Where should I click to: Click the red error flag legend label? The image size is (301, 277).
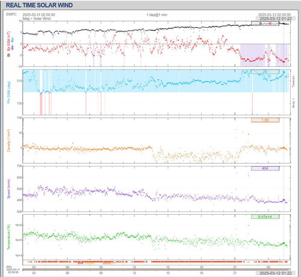(80, 263)
